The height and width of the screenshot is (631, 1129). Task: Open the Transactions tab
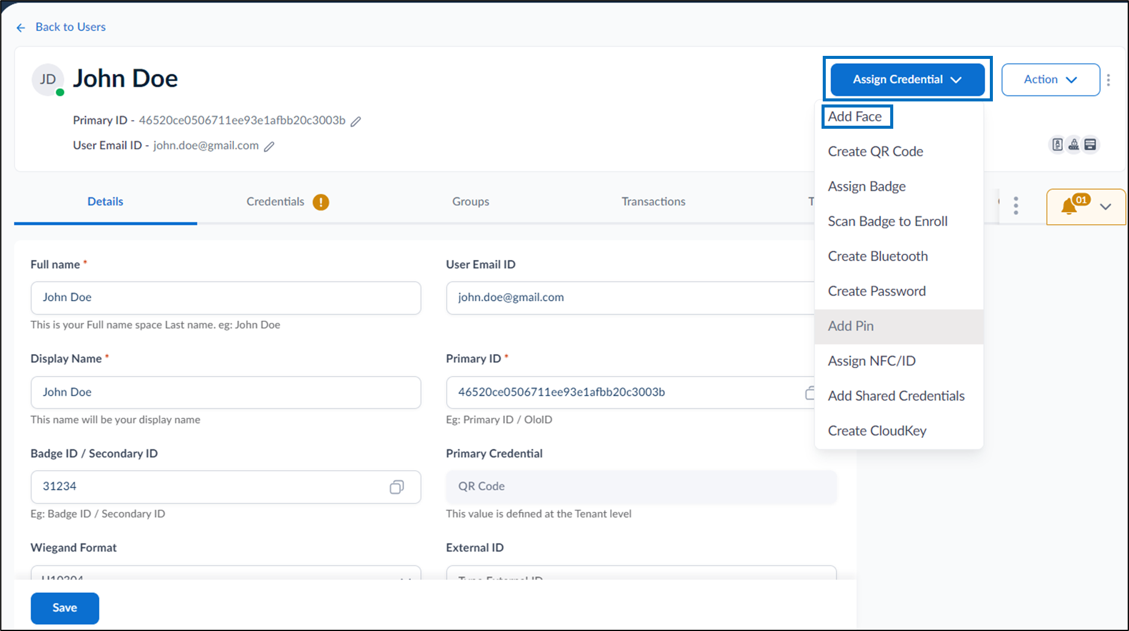[x=653, y=202]
